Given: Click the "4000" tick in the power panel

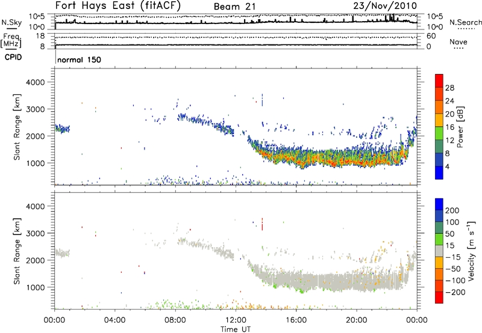Looking at the screenshot, I should 36,82.
